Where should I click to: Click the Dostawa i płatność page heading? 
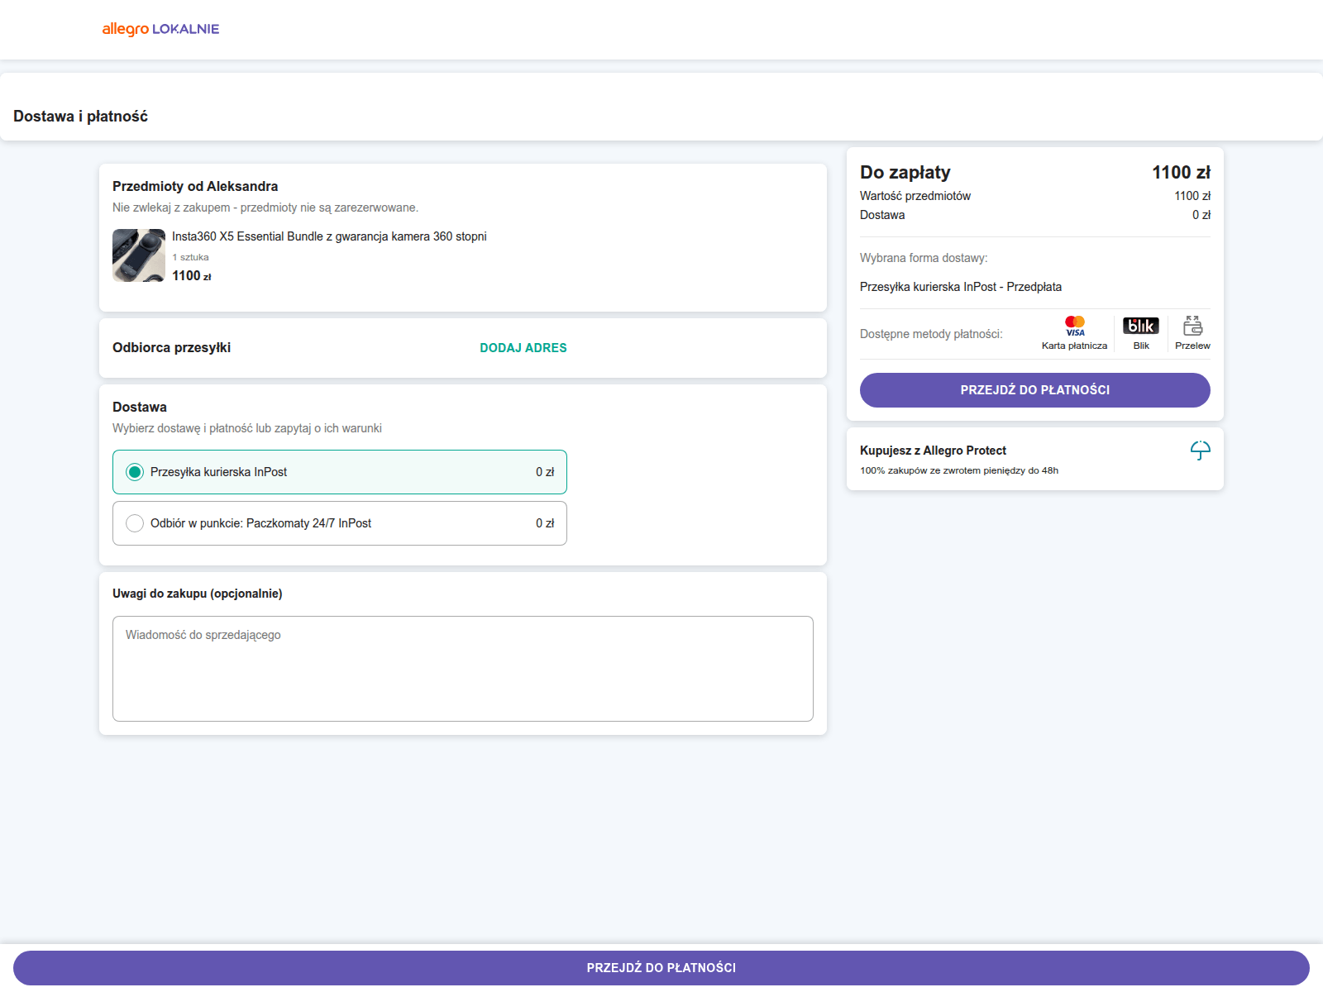tap(80, 117)
